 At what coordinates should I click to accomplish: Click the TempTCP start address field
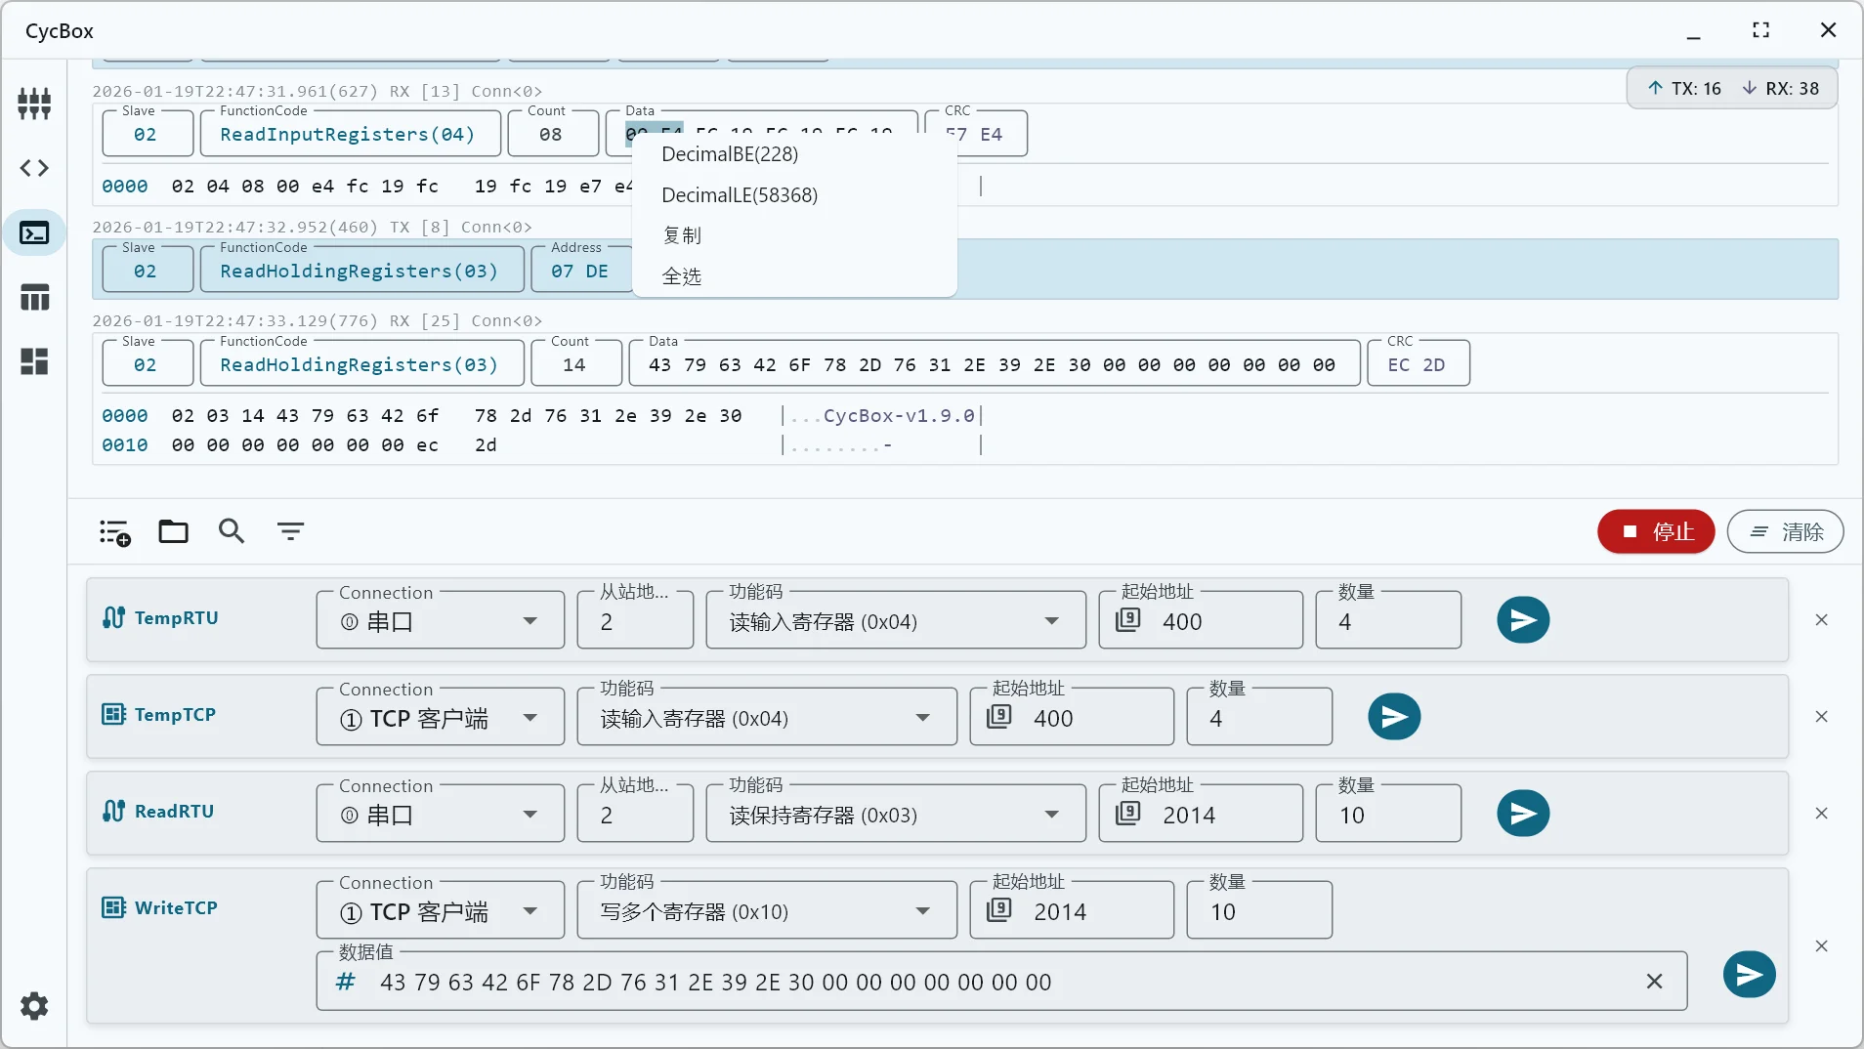(x=1084, y=719)
